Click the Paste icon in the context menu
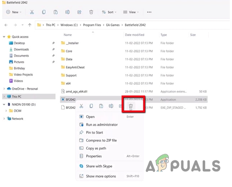 101,106
